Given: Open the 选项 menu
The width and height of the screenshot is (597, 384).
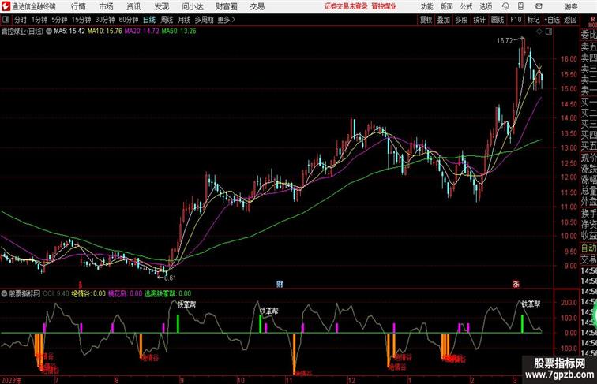Looking at the screenshot, I should point(486,6).
